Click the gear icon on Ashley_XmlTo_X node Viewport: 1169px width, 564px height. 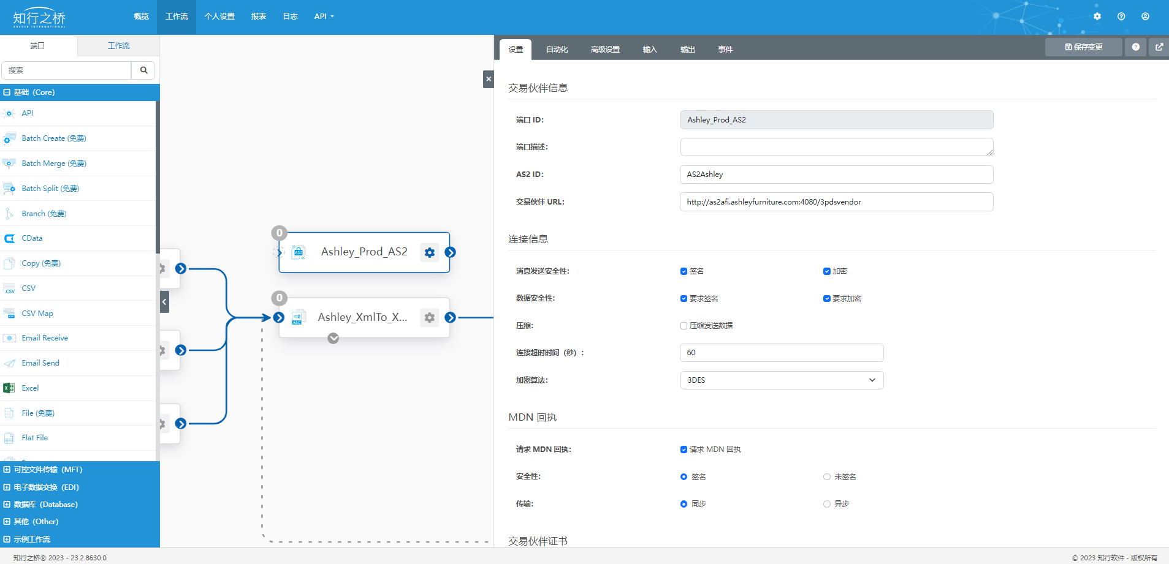pos(430,317)
